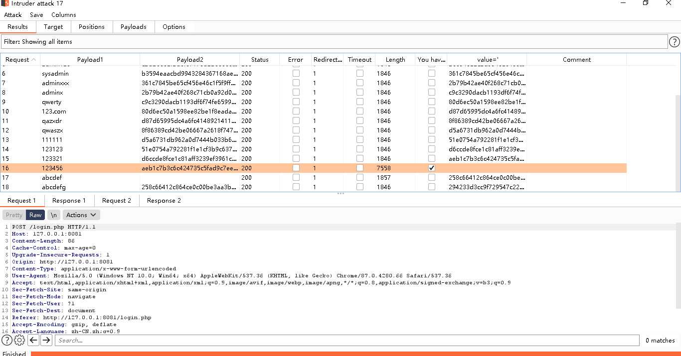The image size is (681, 356).
Task: Switch to the Payloads tab
Action: (x=134, y=27)
